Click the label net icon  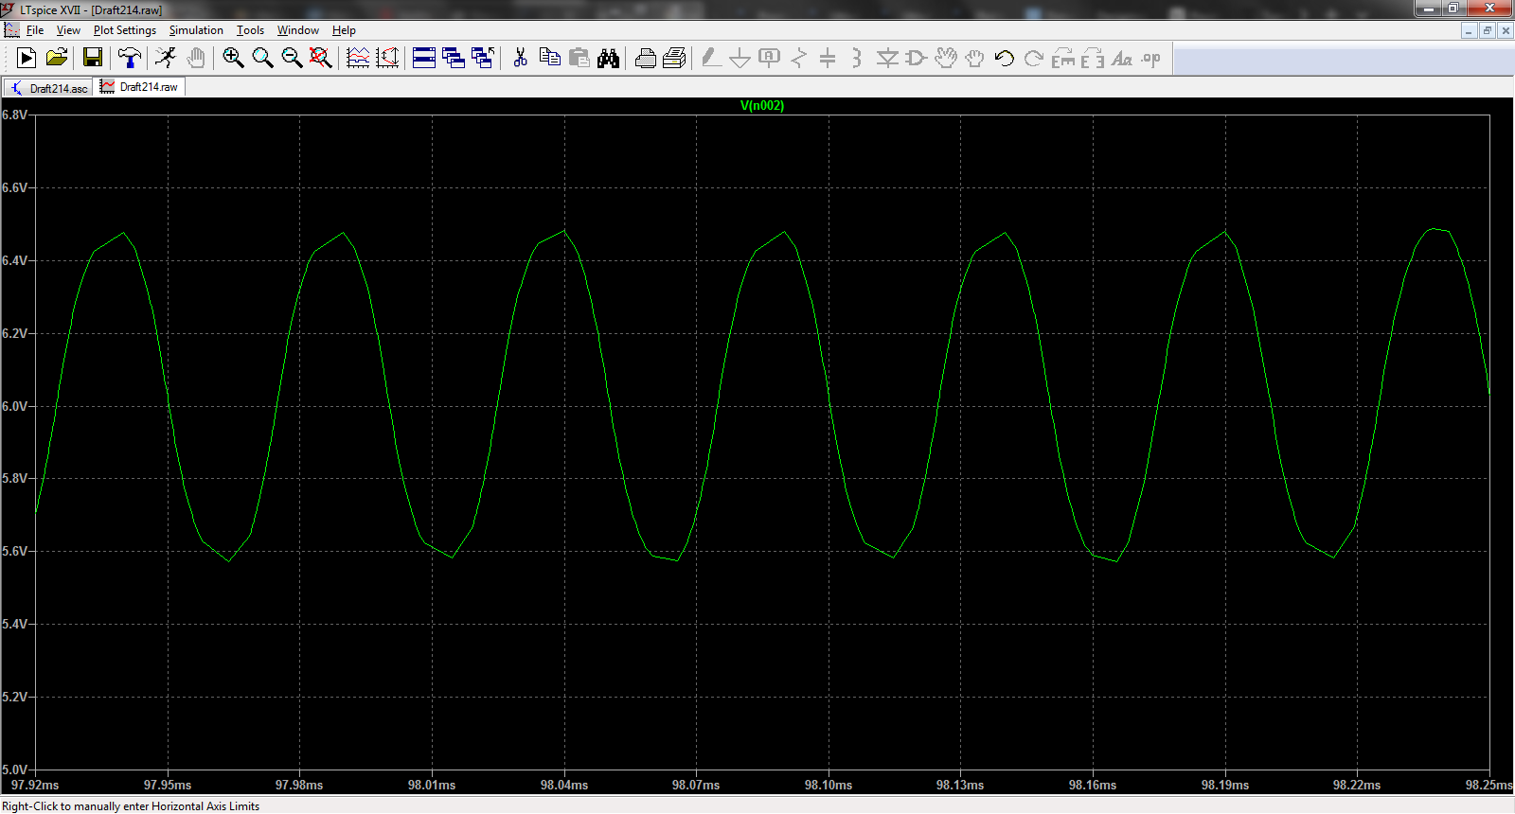(770, 59)
